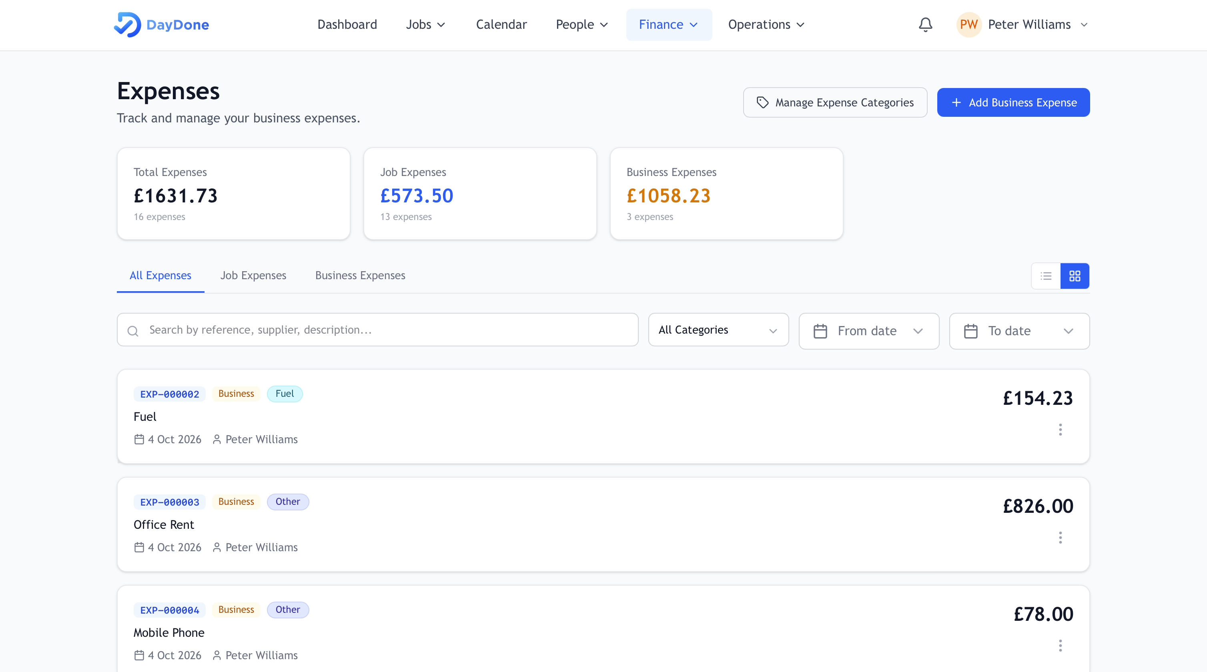Open the From date picker

tap(869, 331)
